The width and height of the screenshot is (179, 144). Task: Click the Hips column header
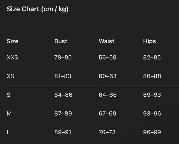pyautogui.click(x=149, y=41)
